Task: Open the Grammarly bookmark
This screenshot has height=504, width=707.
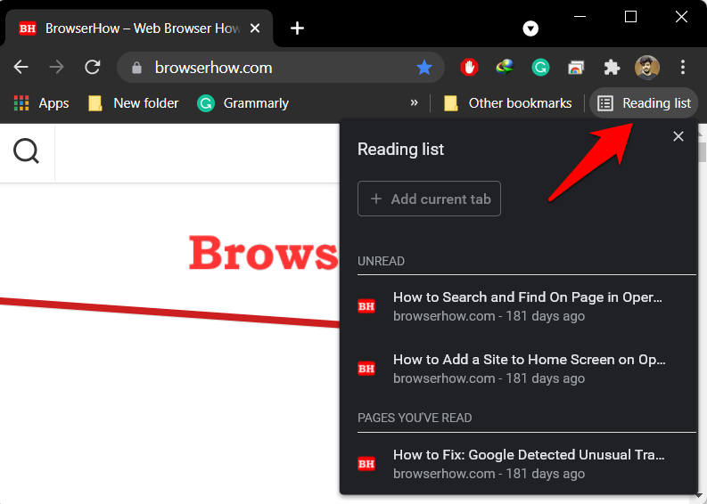Action: 243,103
